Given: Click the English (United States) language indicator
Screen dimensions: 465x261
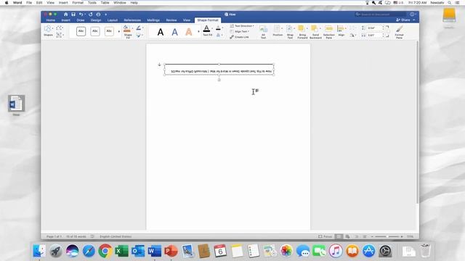Looking at the screenshot, I should [116, 236].
